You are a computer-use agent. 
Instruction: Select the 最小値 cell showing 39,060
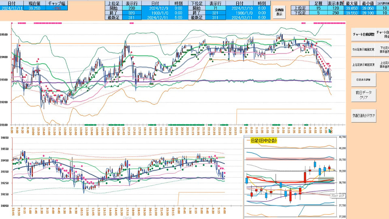(x=368, y=8)
